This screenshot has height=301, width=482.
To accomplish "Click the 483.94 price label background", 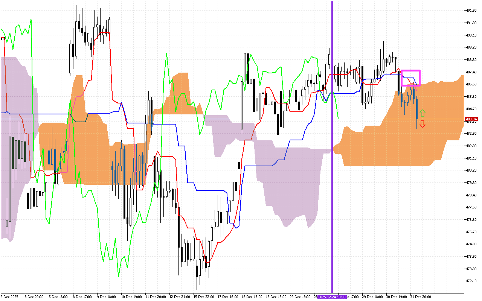I will [472, 119].
